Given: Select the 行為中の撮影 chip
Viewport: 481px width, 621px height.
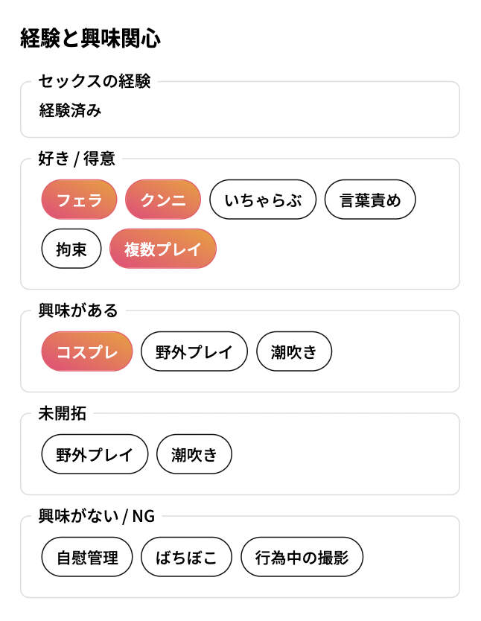Looking at the screenshot, I should (302, 557).
